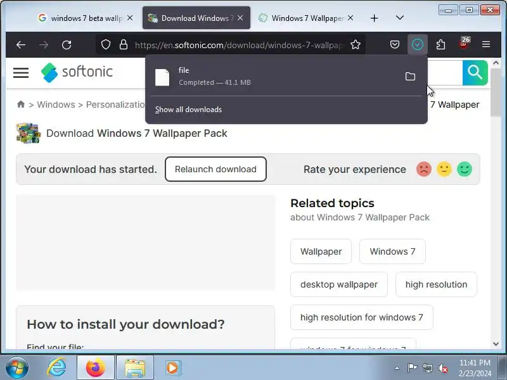Submit Softonic search magnifier button
507x380 pixels.
pyautogui.click(x=475, y=73)
